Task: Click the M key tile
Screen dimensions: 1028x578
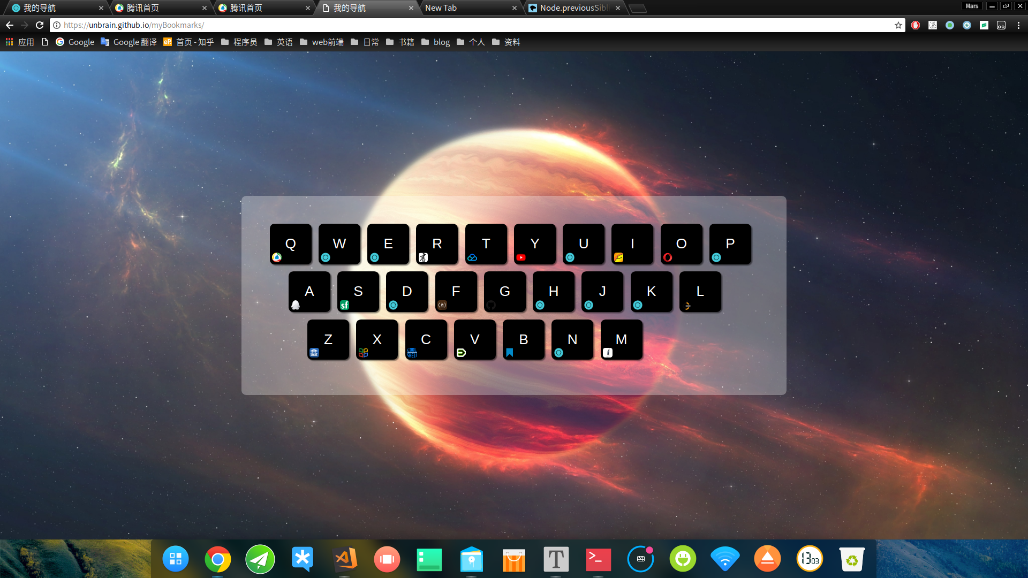Action: (622, 340)
